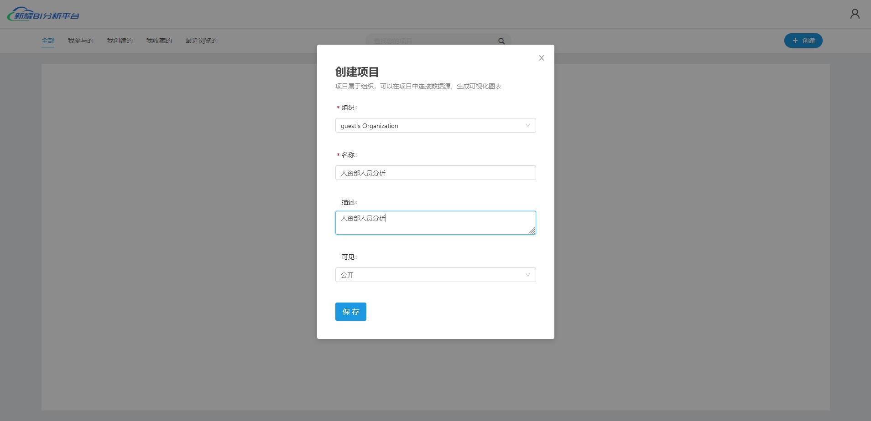Go to the 我收藏的 tab
Screen dimensions: 871x421
pyautogui.click(x=159, y=41)
